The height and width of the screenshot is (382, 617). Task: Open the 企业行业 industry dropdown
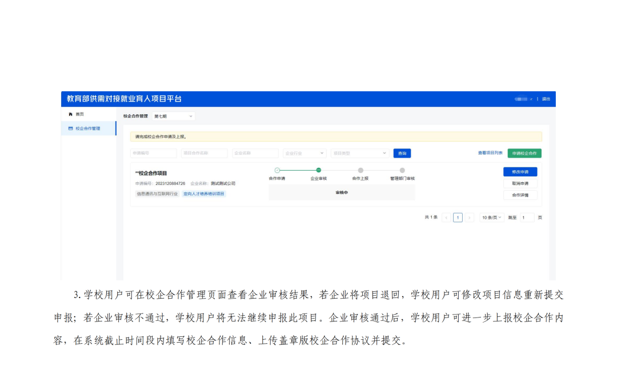[304, 152]
